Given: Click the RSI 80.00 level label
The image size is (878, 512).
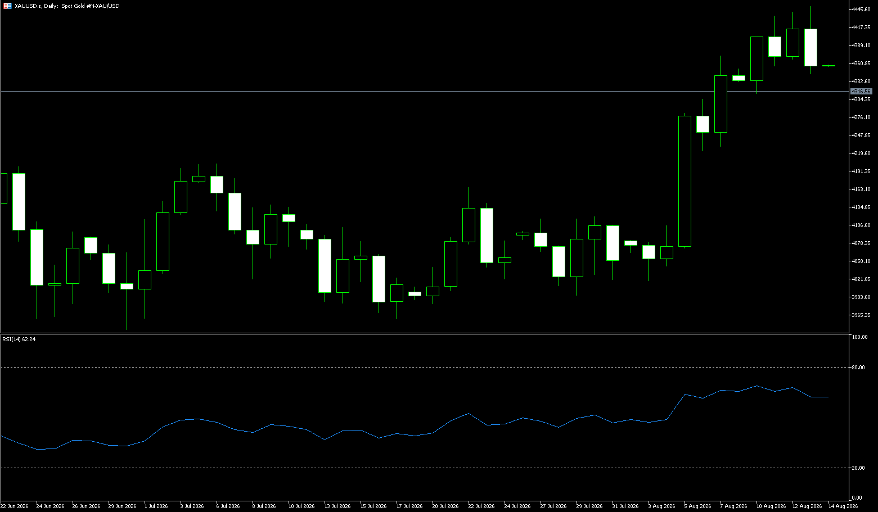Looking at the screenshot, I should 858,368.
